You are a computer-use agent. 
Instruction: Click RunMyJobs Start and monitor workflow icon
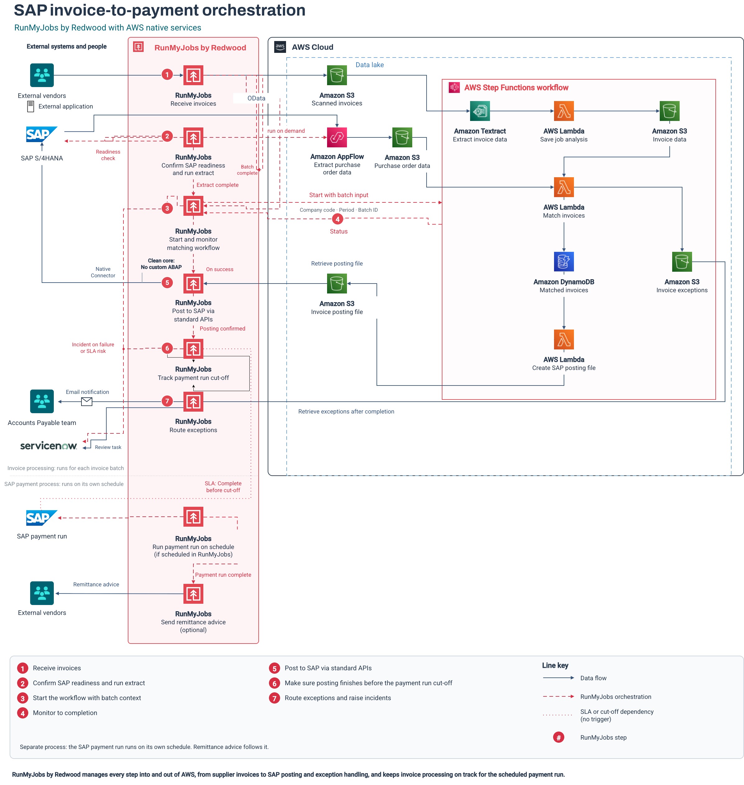pos(193,206)
